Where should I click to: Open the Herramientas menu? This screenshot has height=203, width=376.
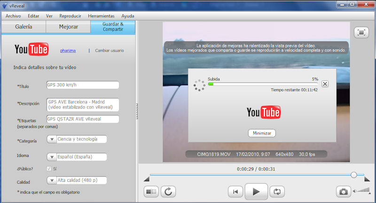click(101, 16)
